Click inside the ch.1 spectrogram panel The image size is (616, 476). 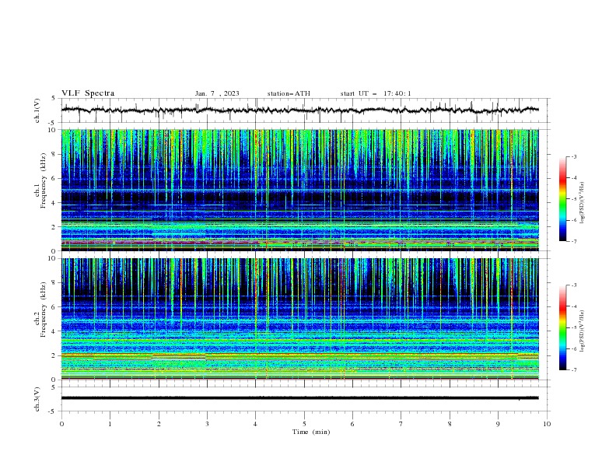pos(300,190)
